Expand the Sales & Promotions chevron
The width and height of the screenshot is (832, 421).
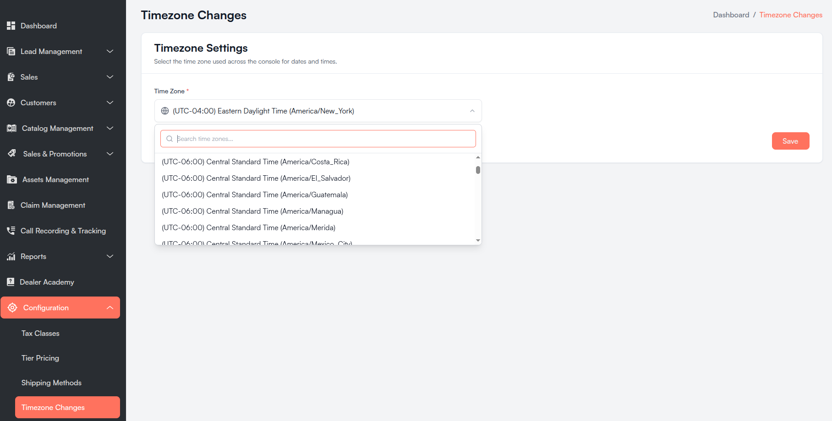tap(110, 154)
